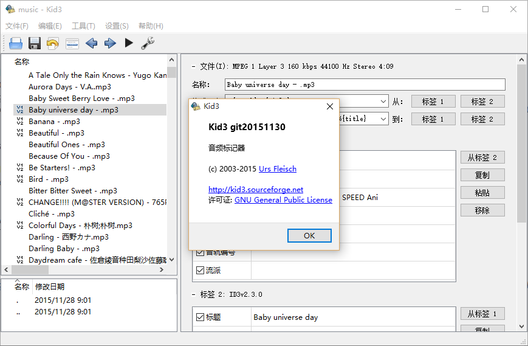This screenshot has height=346, width=528.
Task: Click the Save floppy disk icon
Action: (35, 43)
